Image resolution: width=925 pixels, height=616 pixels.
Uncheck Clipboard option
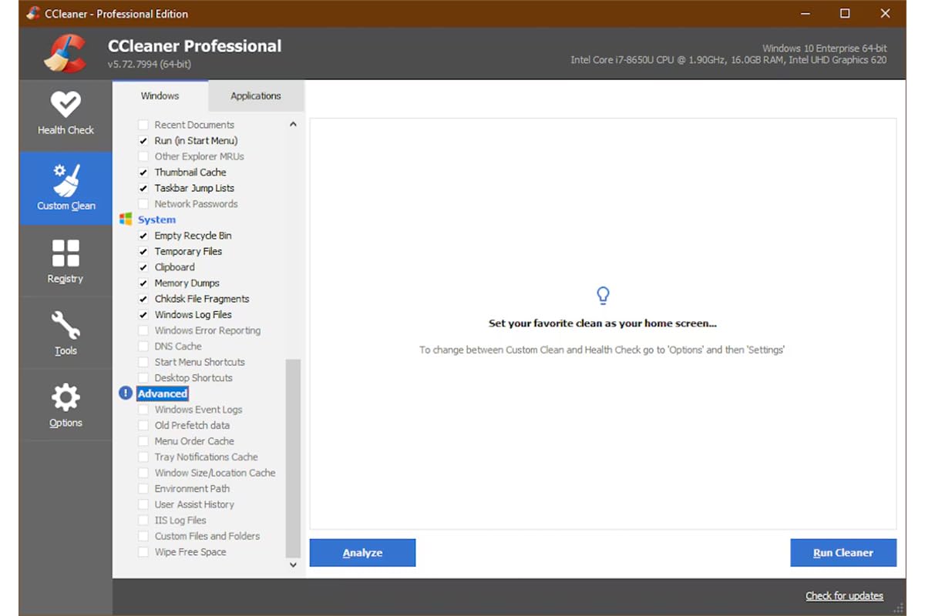click(143, 267)
